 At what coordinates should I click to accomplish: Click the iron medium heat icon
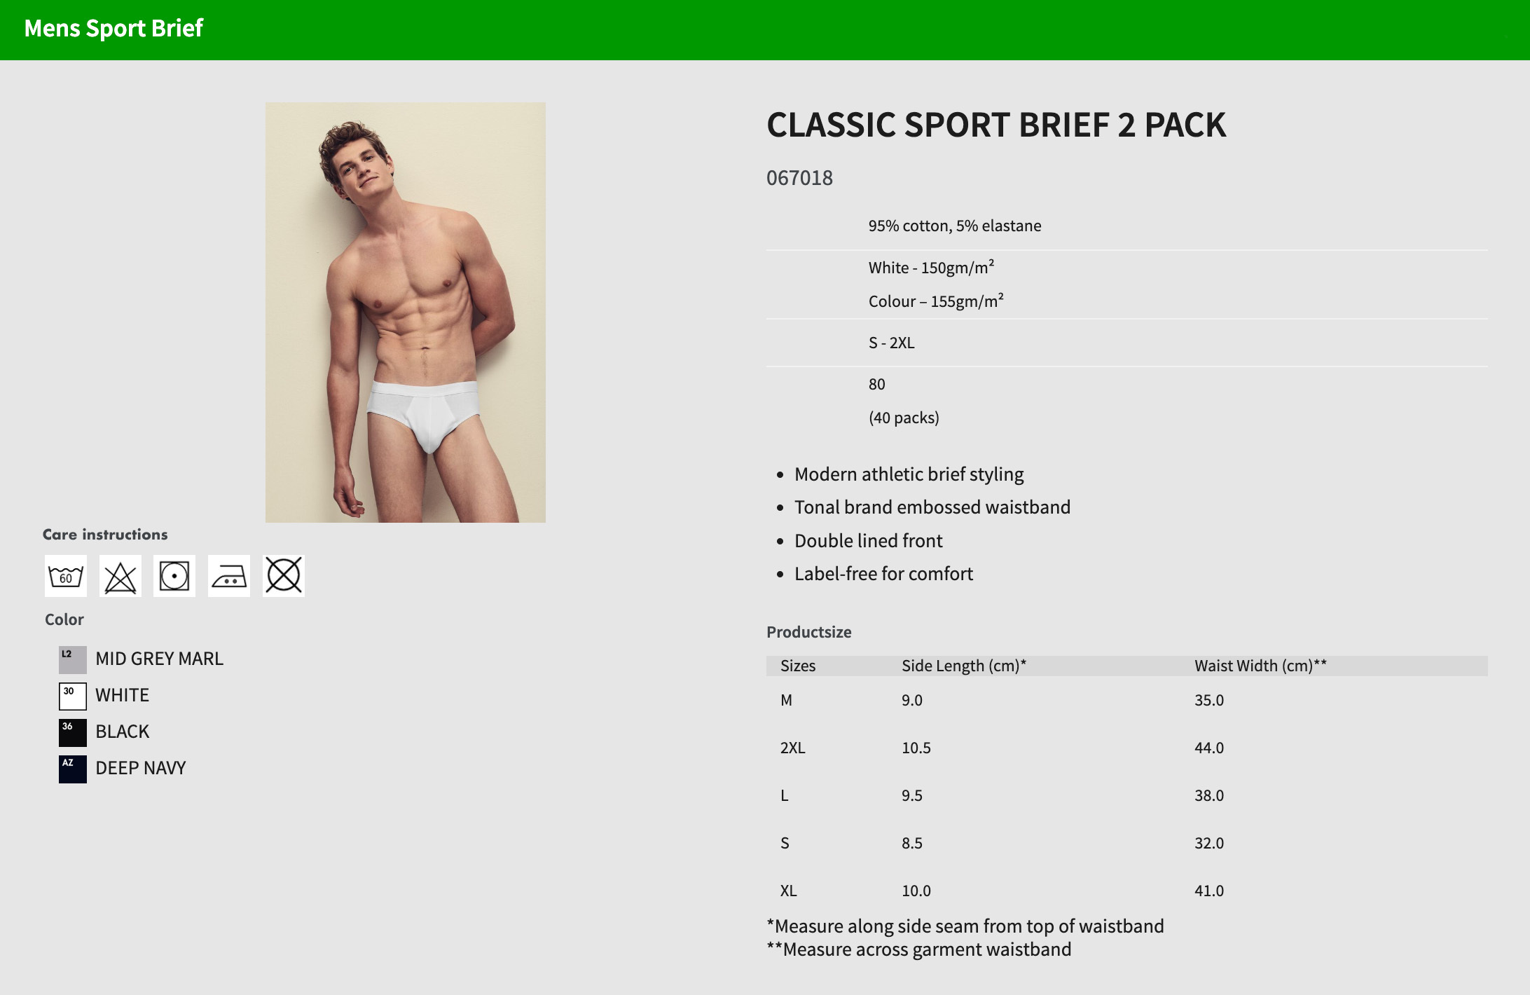point(229,576)
